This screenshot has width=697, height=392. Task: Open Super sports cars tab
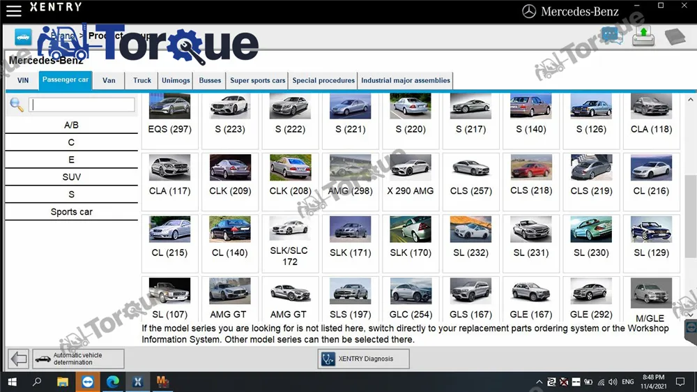[x=257, y=80]
